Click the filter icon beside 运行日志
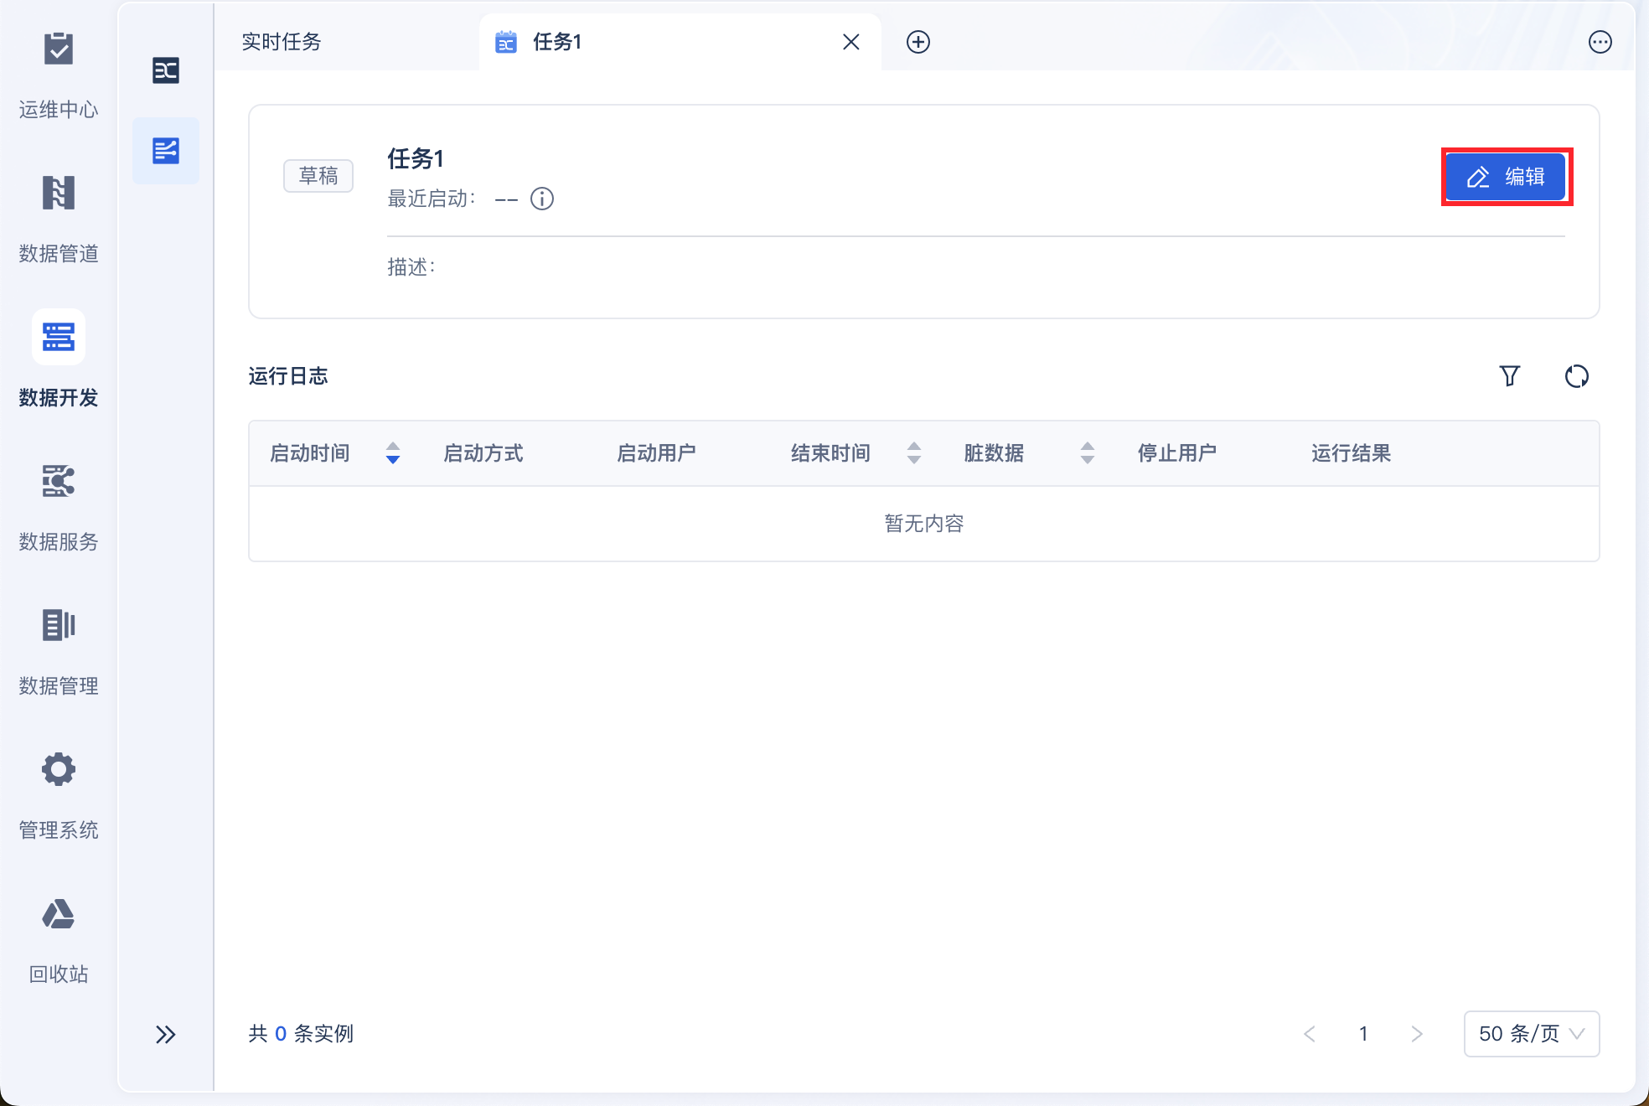This screenshot has height=1106, width=1649. [1509, 376]
